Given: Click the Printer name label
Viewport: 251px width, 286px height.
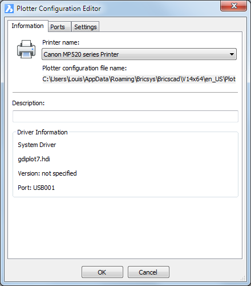Looking at the screenshot, I should 61,42.
